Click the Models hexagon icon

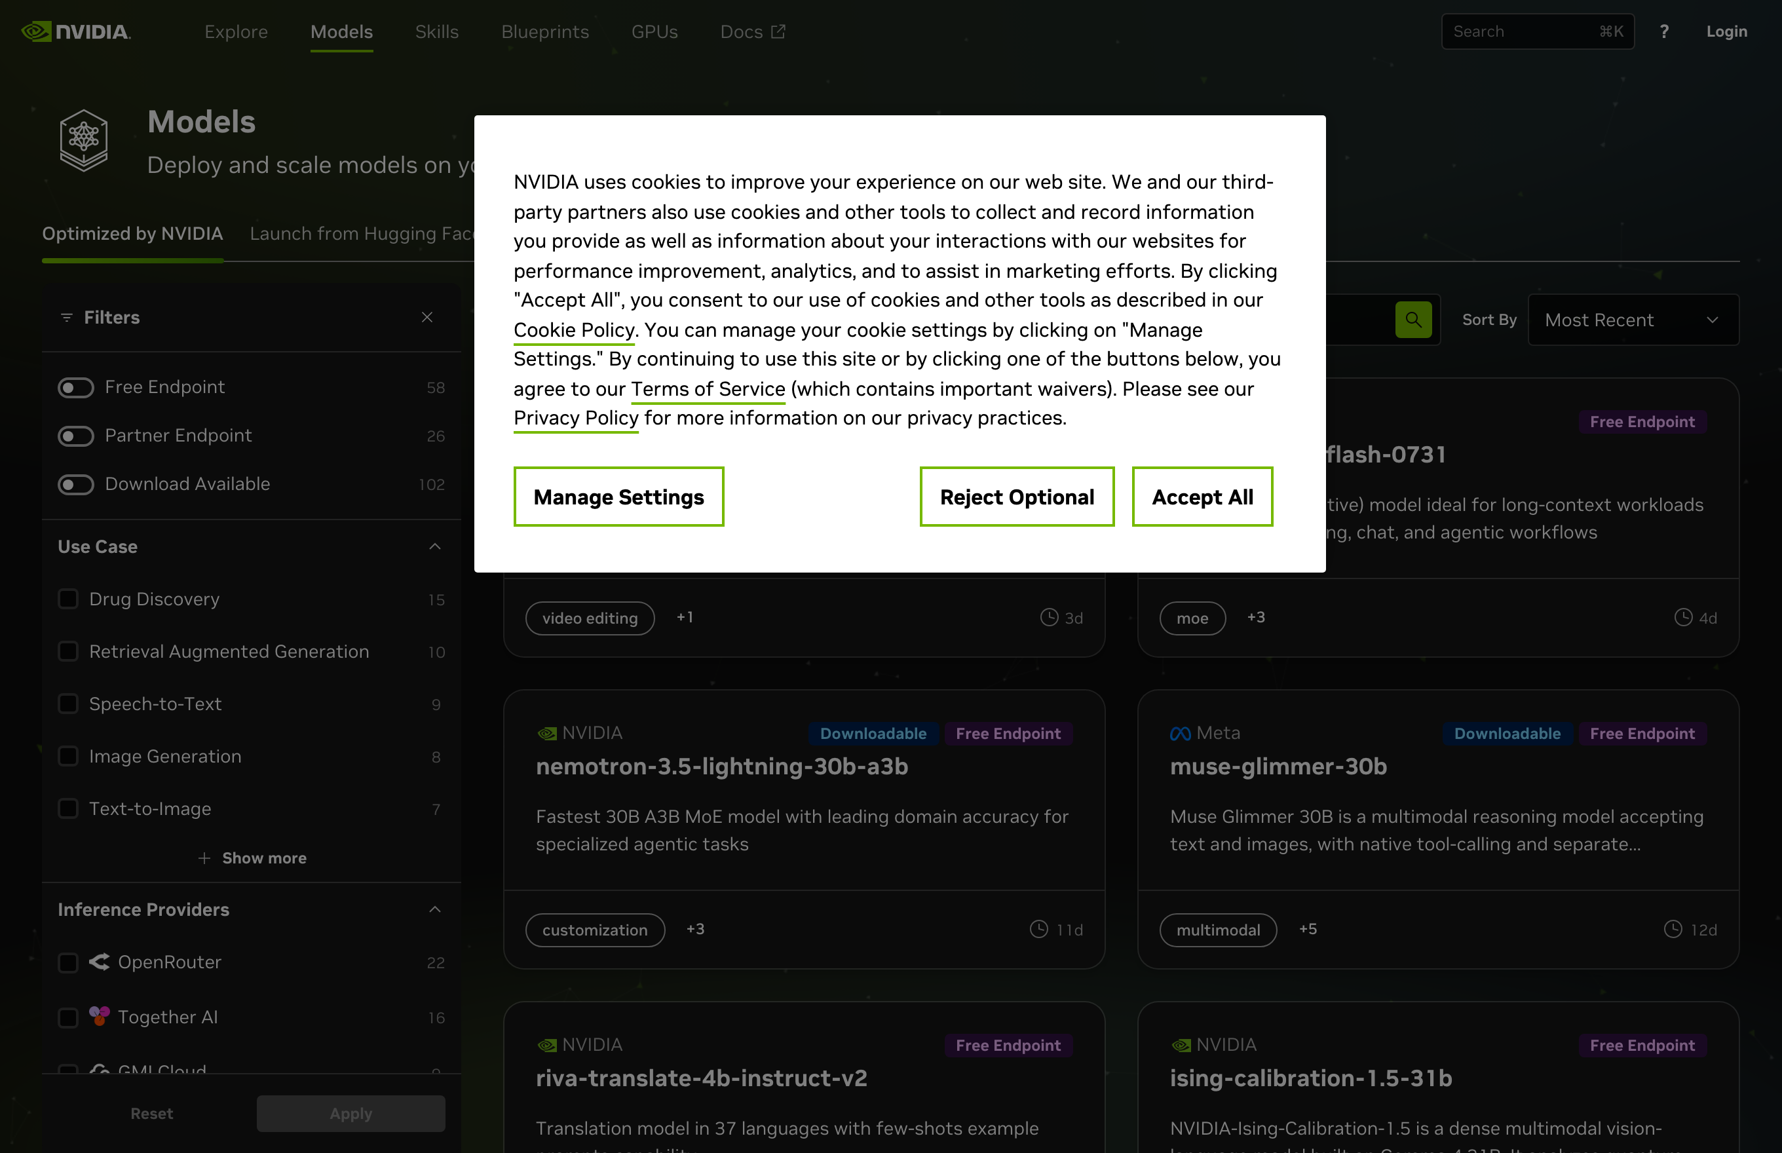(x=84, y=140)
